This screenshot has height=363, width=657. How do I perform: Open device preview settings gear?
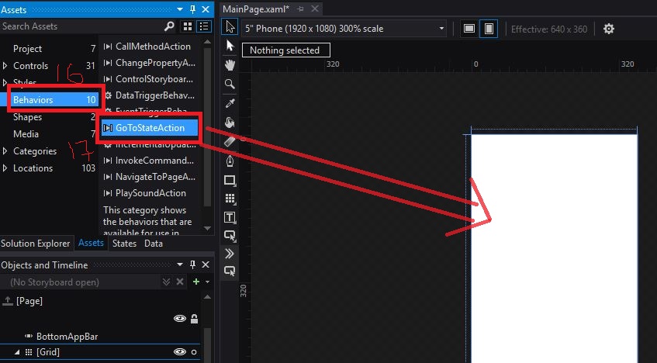pos(608,29)
